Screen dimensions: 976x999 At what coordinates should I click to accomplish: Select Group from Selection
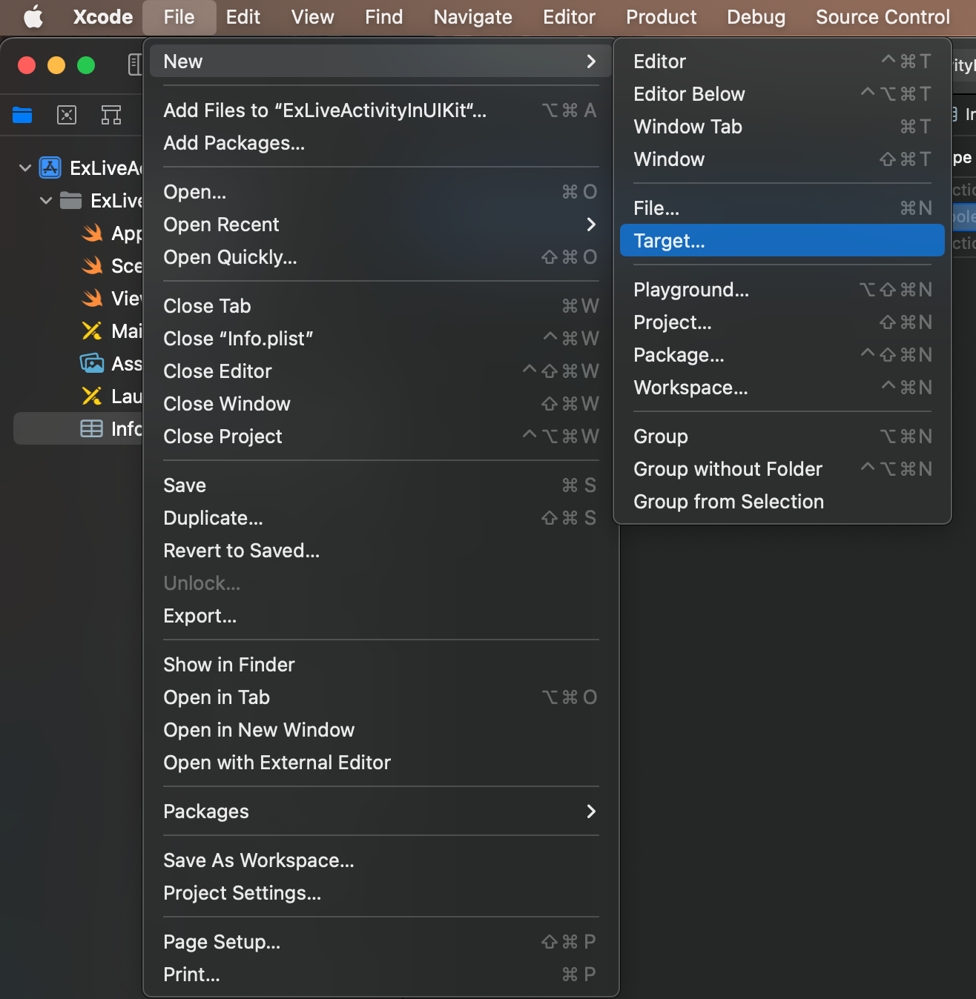pos(782,502)
